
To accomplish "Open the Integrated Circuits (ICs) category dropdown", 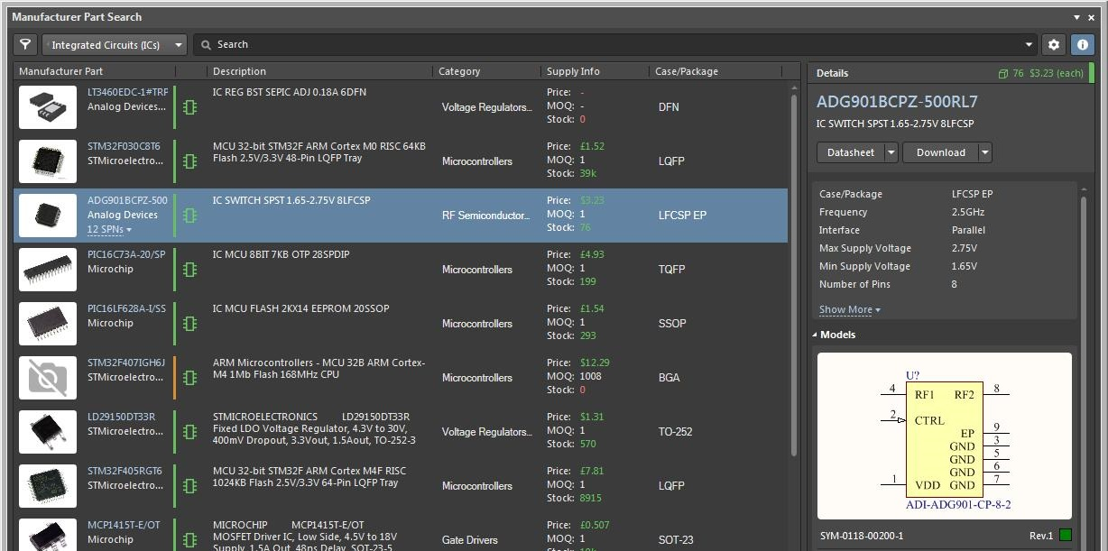I will coord(115,44).
